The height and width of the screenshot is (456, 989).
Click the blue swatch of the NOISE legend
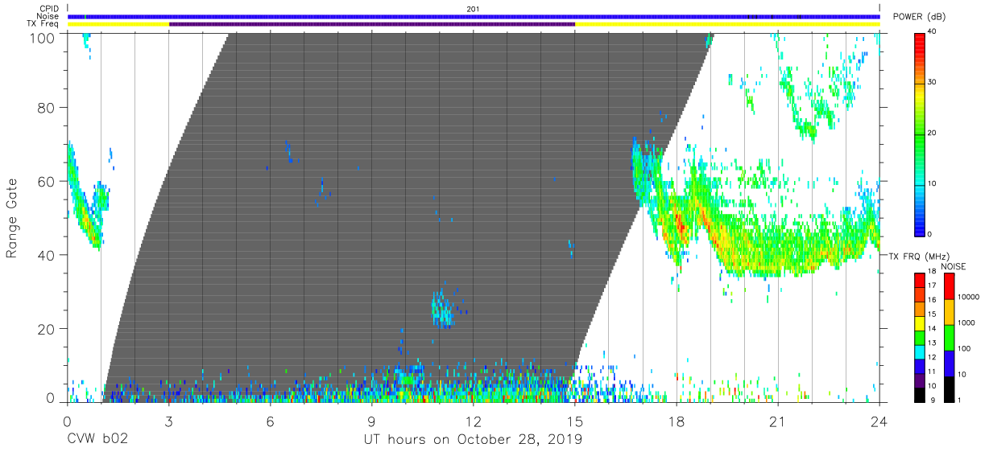950,363
